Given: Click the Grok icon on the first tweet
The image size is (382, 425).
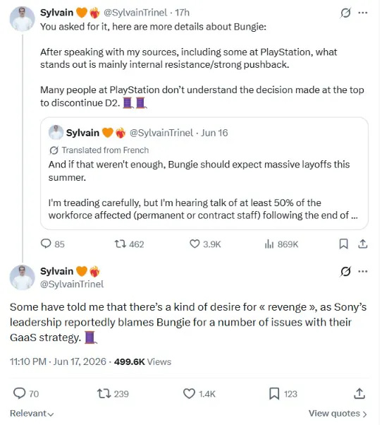Looking at the screenshot, I should [x=345, y=13].
